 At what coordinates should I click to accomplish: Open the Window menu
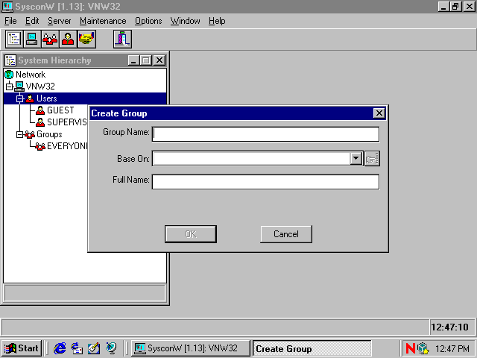(186, 21)
